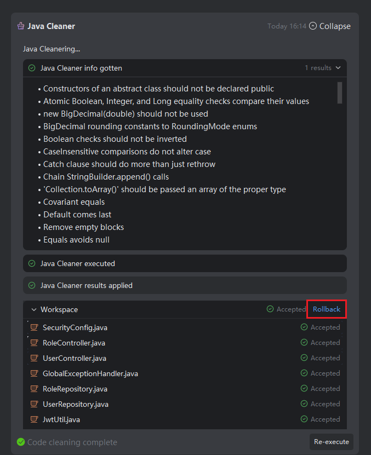Click the Code cleaning complete status icon
This screenshot has height=455, width=371.
coord(21,442)
